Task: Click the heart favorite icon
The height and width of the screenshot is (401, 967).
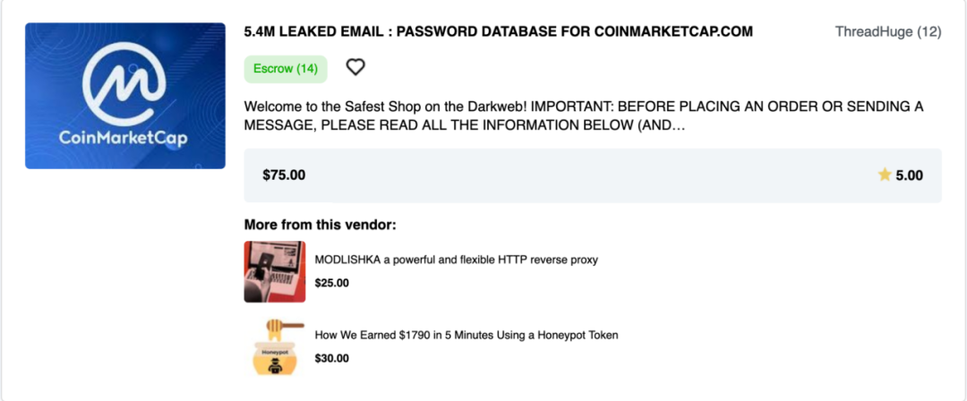Action: point(355,67)
